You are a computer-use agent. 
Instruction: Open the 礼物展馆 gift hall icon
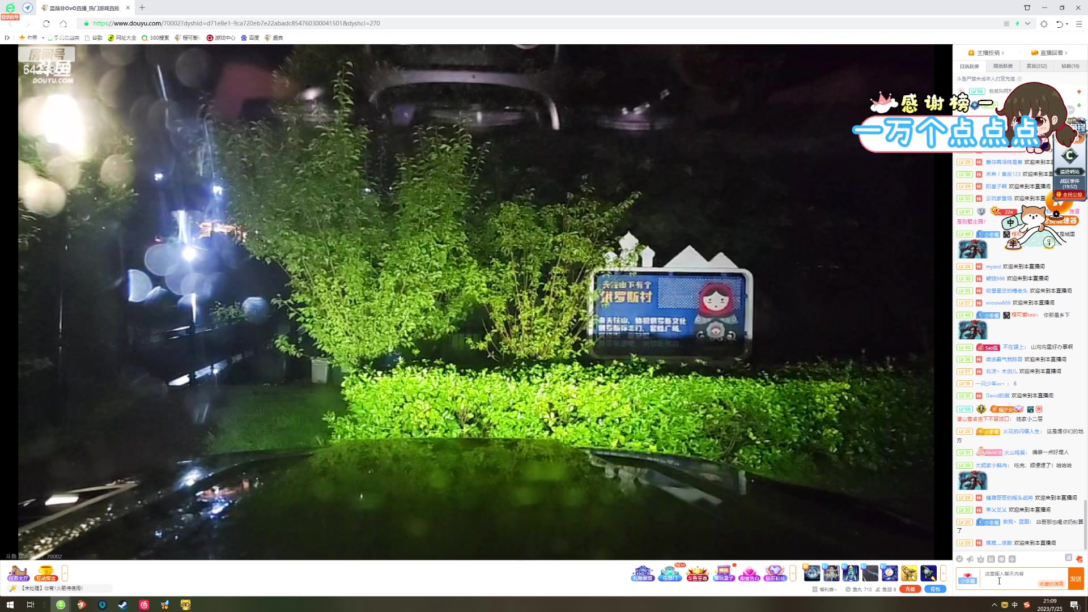(643, 573)
